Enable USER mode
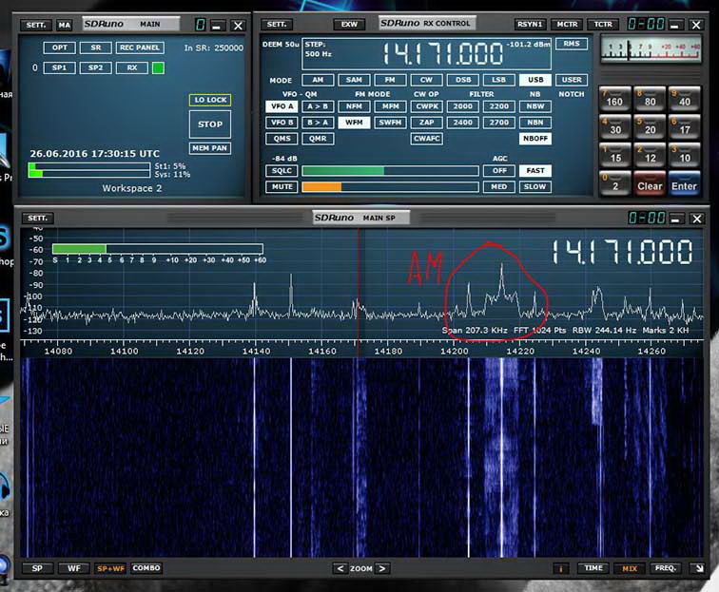719x592 pixels. pyautogui.click(x=572, y=80)
